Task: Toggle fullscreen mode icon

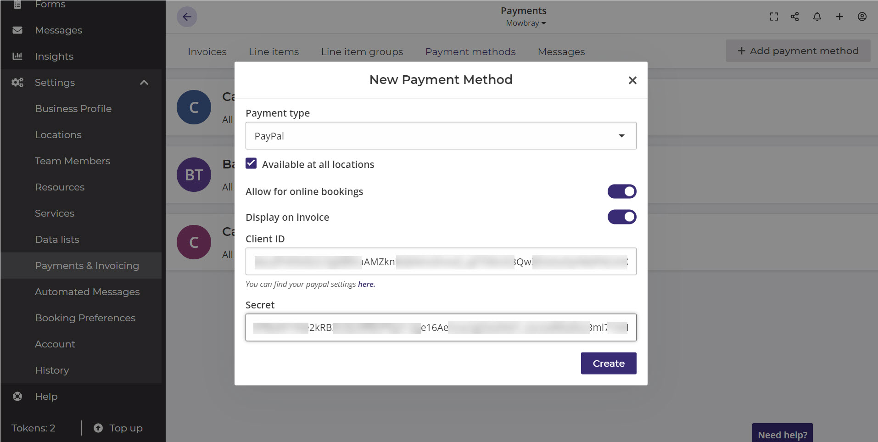Action: click(x=774, y=17)
